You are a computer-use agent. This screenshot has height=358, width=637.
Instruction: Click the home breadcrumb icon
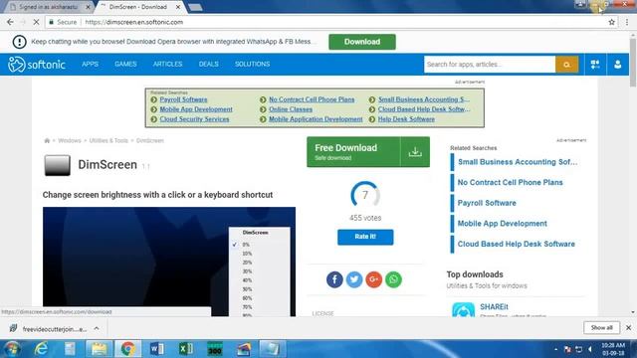click(47, 140)
